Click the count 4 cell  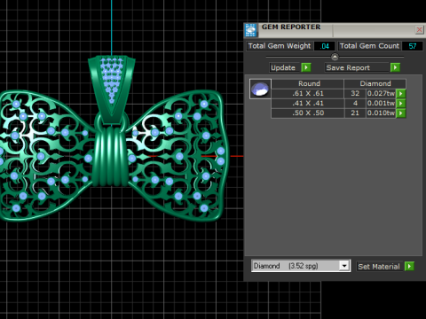(355, 103)
